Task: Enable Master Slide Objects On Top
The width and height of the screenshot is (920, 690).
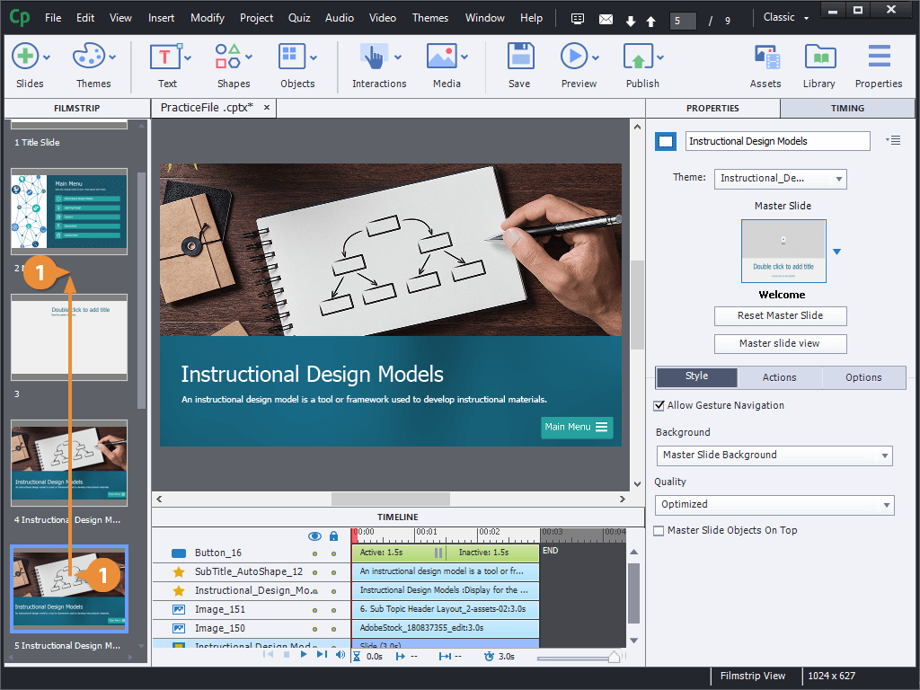Action: coord(659,530)
